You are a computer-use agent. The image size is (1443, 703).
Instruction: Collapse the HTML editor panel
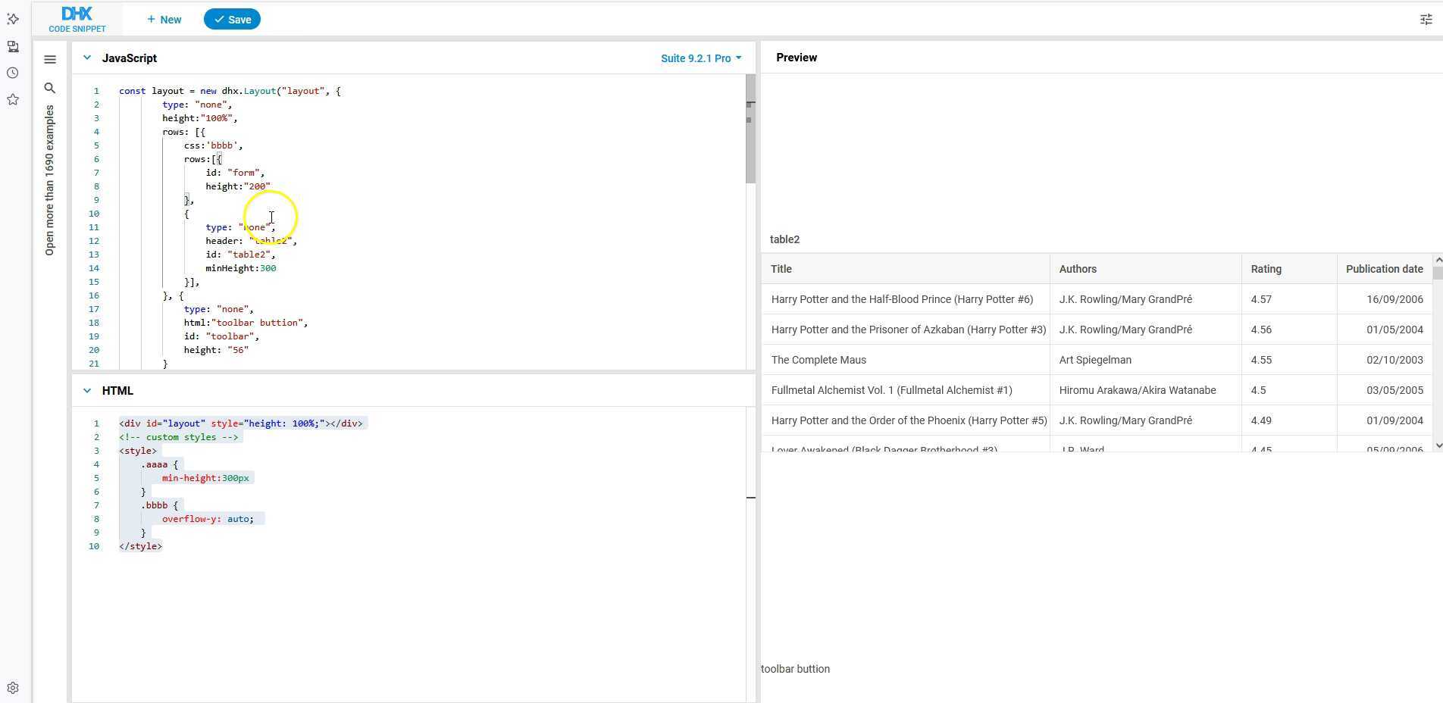coord(87,391)
